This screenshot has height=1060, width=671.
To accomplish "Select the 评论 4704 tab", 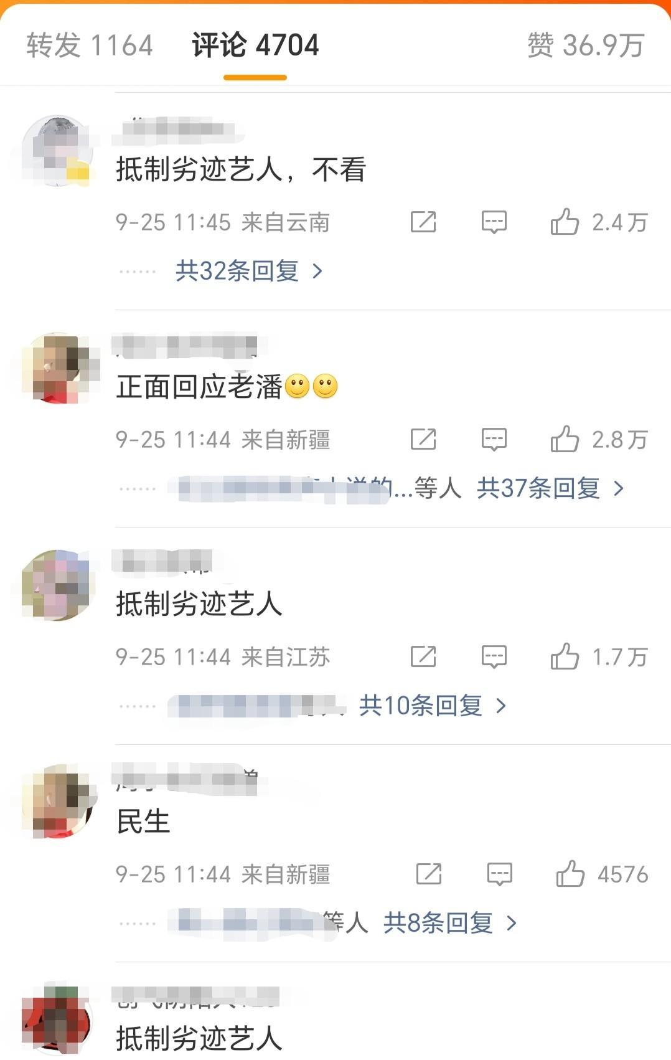I will pos(255,45).
